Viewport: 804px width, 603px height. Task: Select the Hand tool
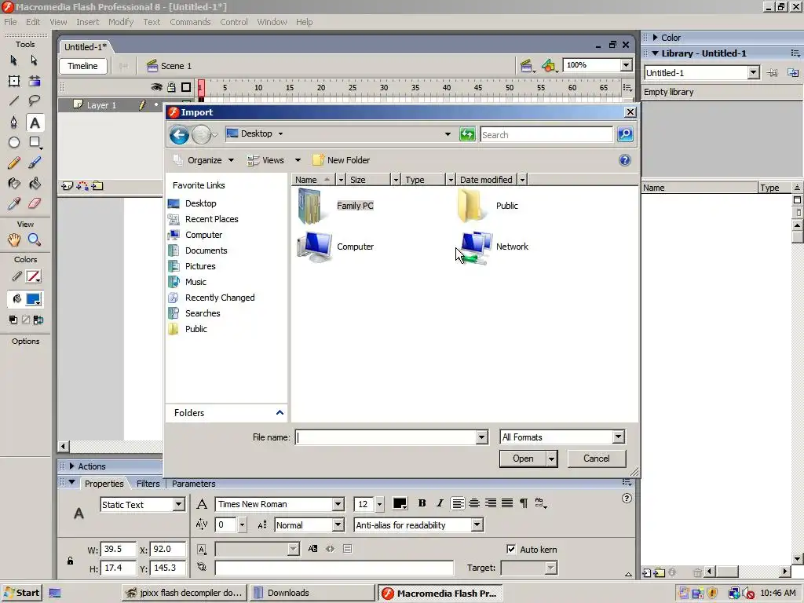point(14,239)
